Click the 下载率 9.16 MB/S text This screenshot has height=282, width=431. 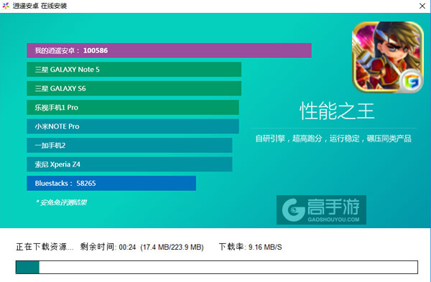click(x=251, y=247)
